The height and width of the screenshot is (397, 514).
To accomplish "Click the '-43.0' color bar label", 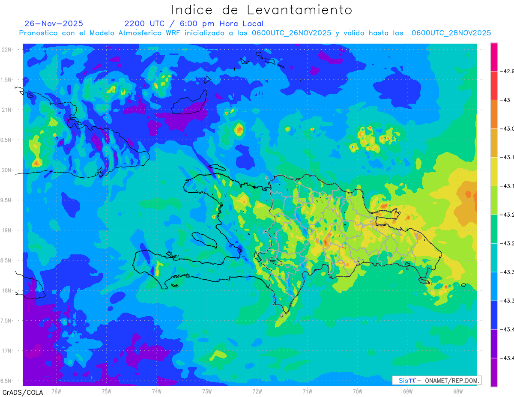I will point(508,129).
